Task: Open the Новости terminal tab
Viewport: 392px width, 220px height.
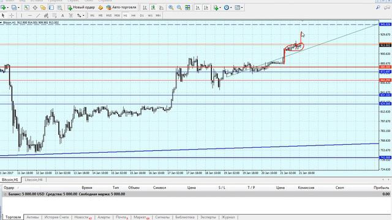Action: 83,218
